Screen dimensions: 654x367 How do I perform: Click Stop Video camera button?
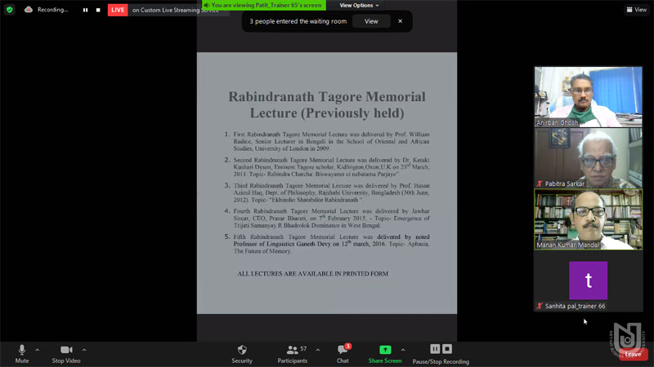coord(66,354)
